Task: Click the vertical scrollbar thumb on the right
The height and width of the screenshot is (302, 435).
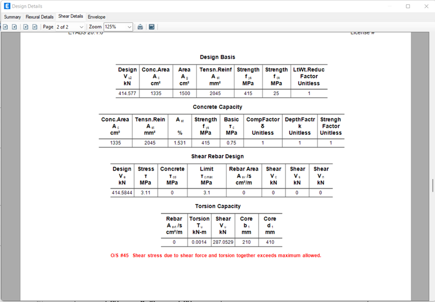Action: pyautogui.click(x=432, y=186)
